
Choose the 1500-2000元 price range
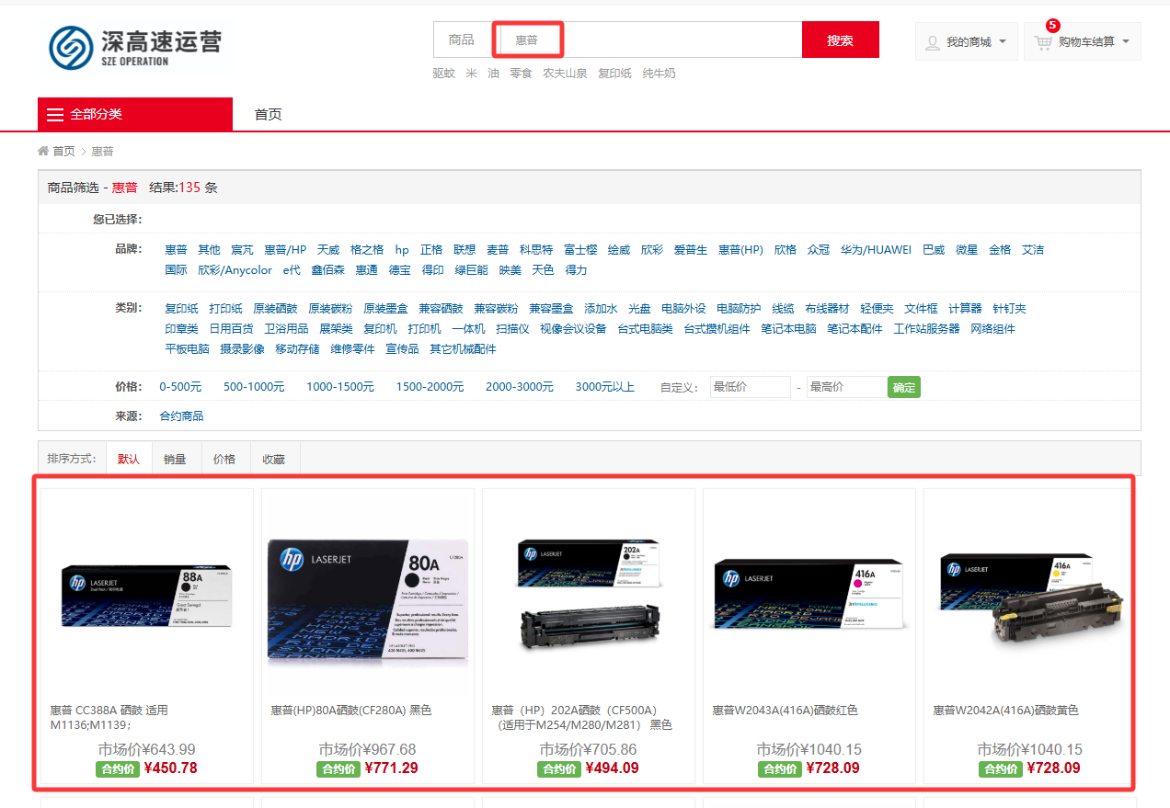pos(430,387)
